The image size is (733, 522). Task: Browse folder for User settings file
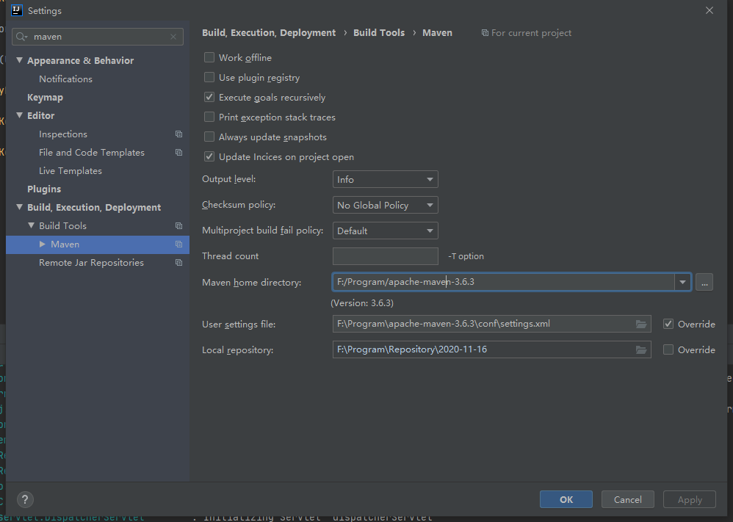pos(641,324)
